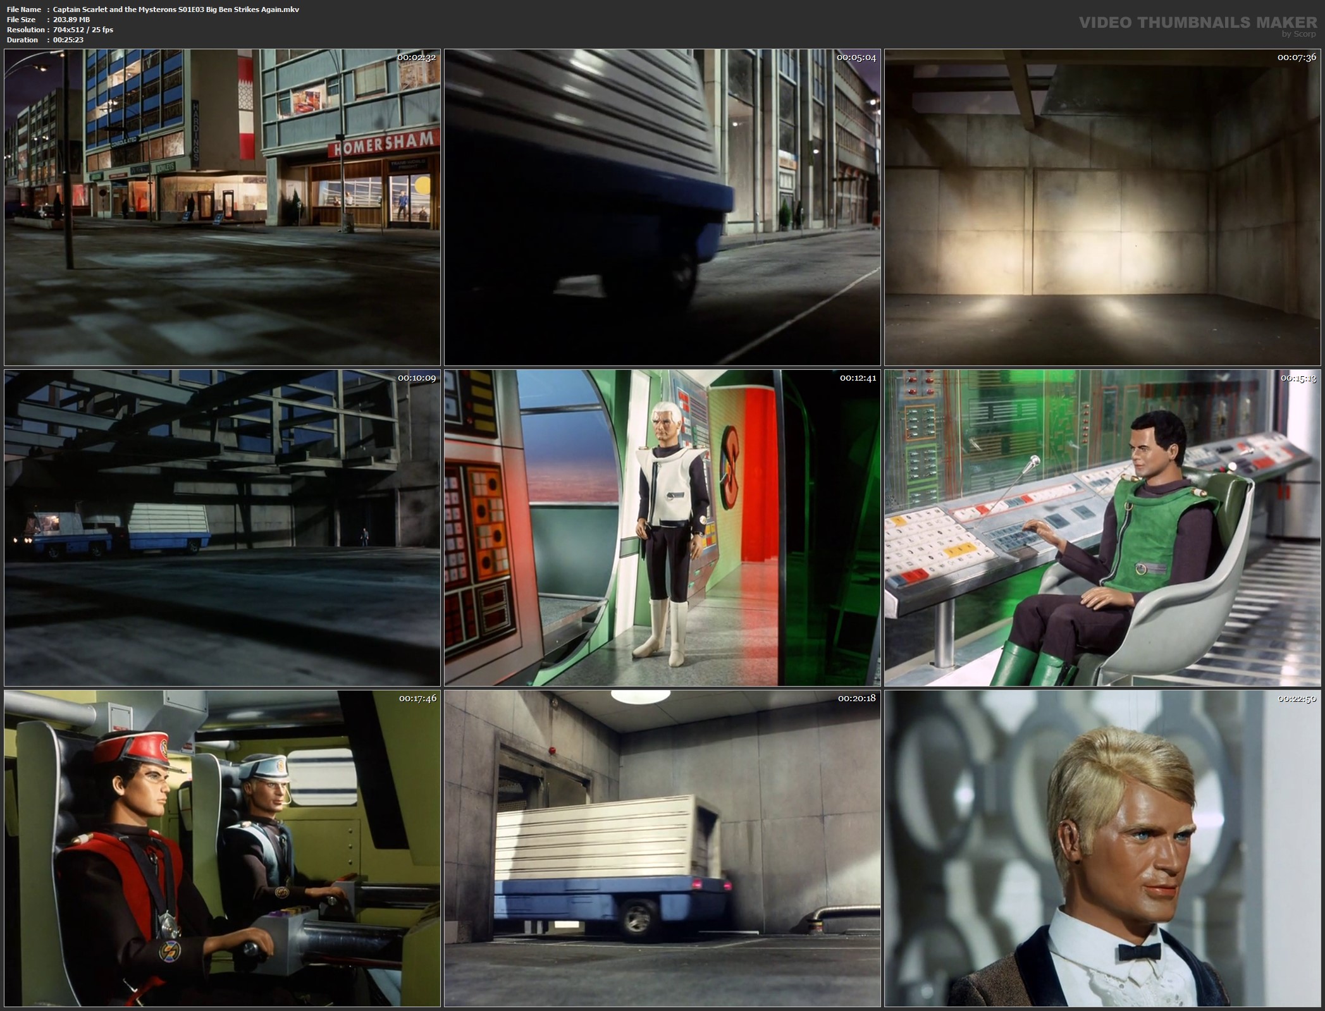Viewport: 1325px width, 1011px height.
Task: Click the 00:02:32 timestamp label
Action: [x=416, y=58]
